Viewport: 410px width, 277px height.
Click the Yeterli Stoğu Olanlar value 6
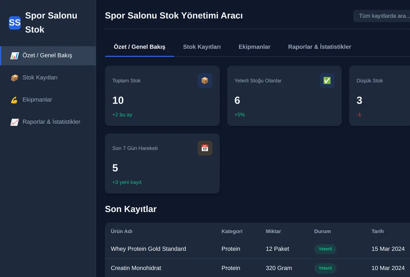tap(237, 100)
